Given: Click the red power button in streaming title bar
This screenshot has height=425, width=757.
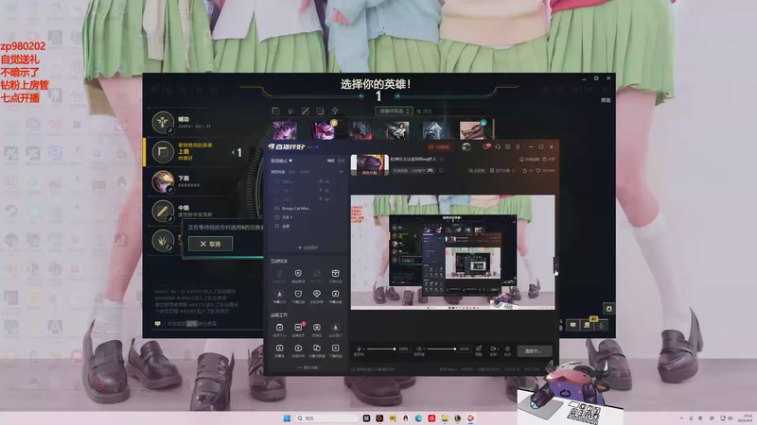Looking at the screenshot, I should tap(439, 147).
